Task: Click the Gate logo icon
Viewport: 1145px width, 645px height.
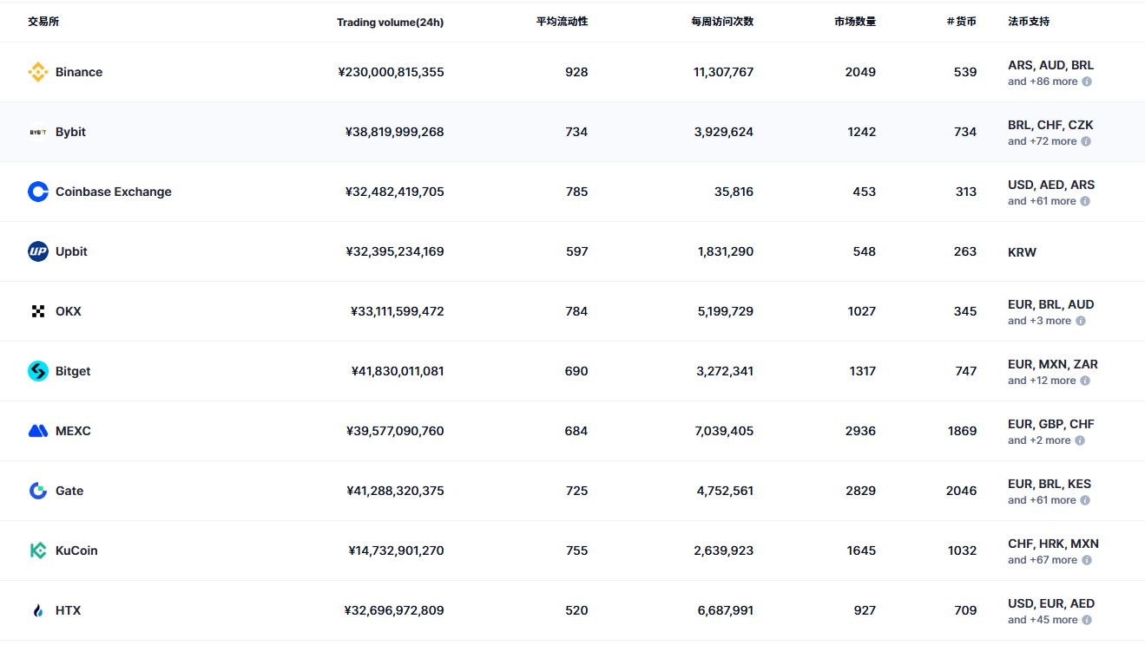Action: pos(38,491)
